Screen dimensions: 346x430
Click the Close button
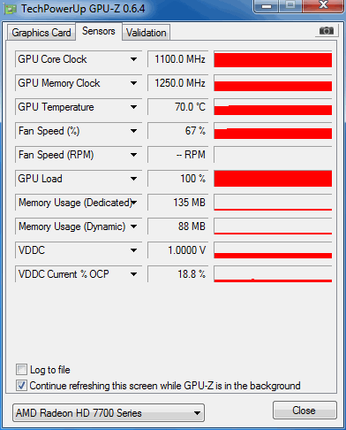click(305, 411)
